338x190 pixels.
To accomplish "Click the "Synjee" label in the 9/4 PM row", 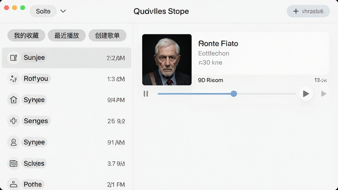I will (x=34, y=100).
